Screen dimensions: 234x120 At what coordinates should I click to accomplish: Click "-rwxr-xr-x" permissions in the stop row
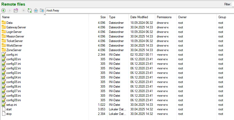(x=162, y=114)
